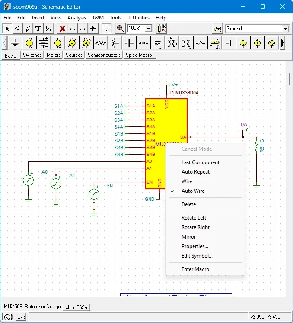Insert a voltmeter component
The height and width of the screenshot is (323, 293).
tap(72, 43)
